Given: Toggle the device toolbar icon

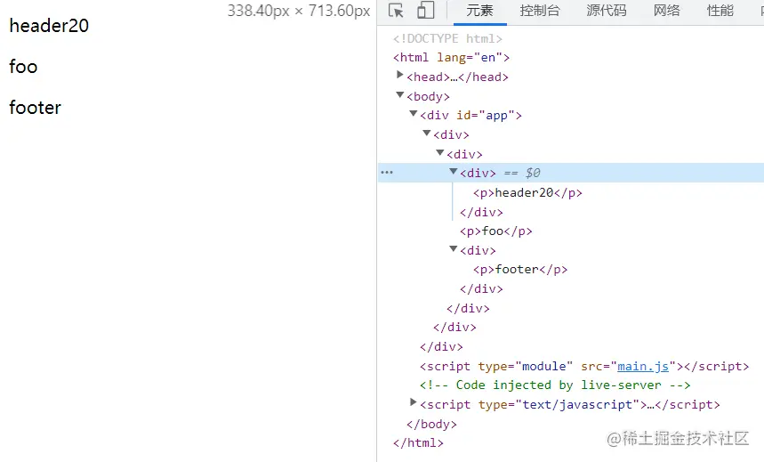Looking at the screenshot, I should click(426, 11).
